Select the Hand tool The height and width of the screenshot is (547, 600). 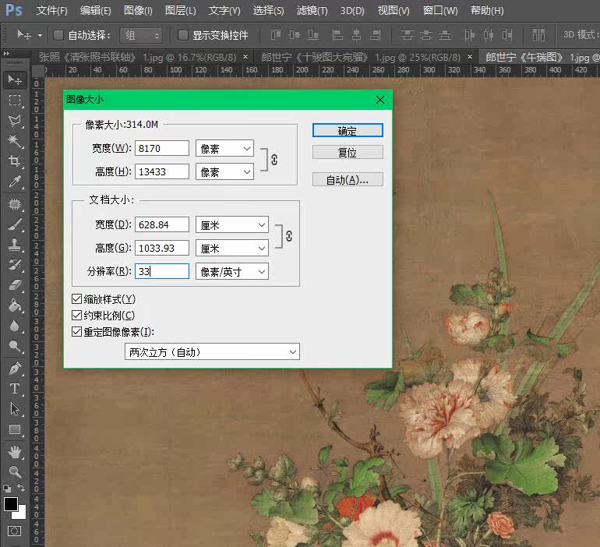click(x=15, y=452)
